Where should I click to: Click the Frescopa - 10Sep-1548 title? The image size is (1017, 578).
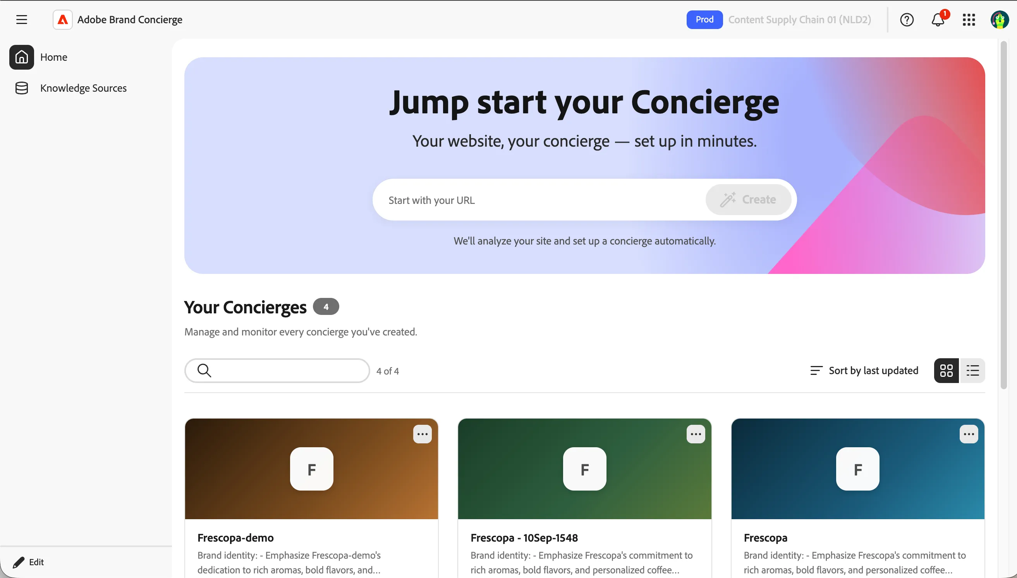[x=524, y=537]
